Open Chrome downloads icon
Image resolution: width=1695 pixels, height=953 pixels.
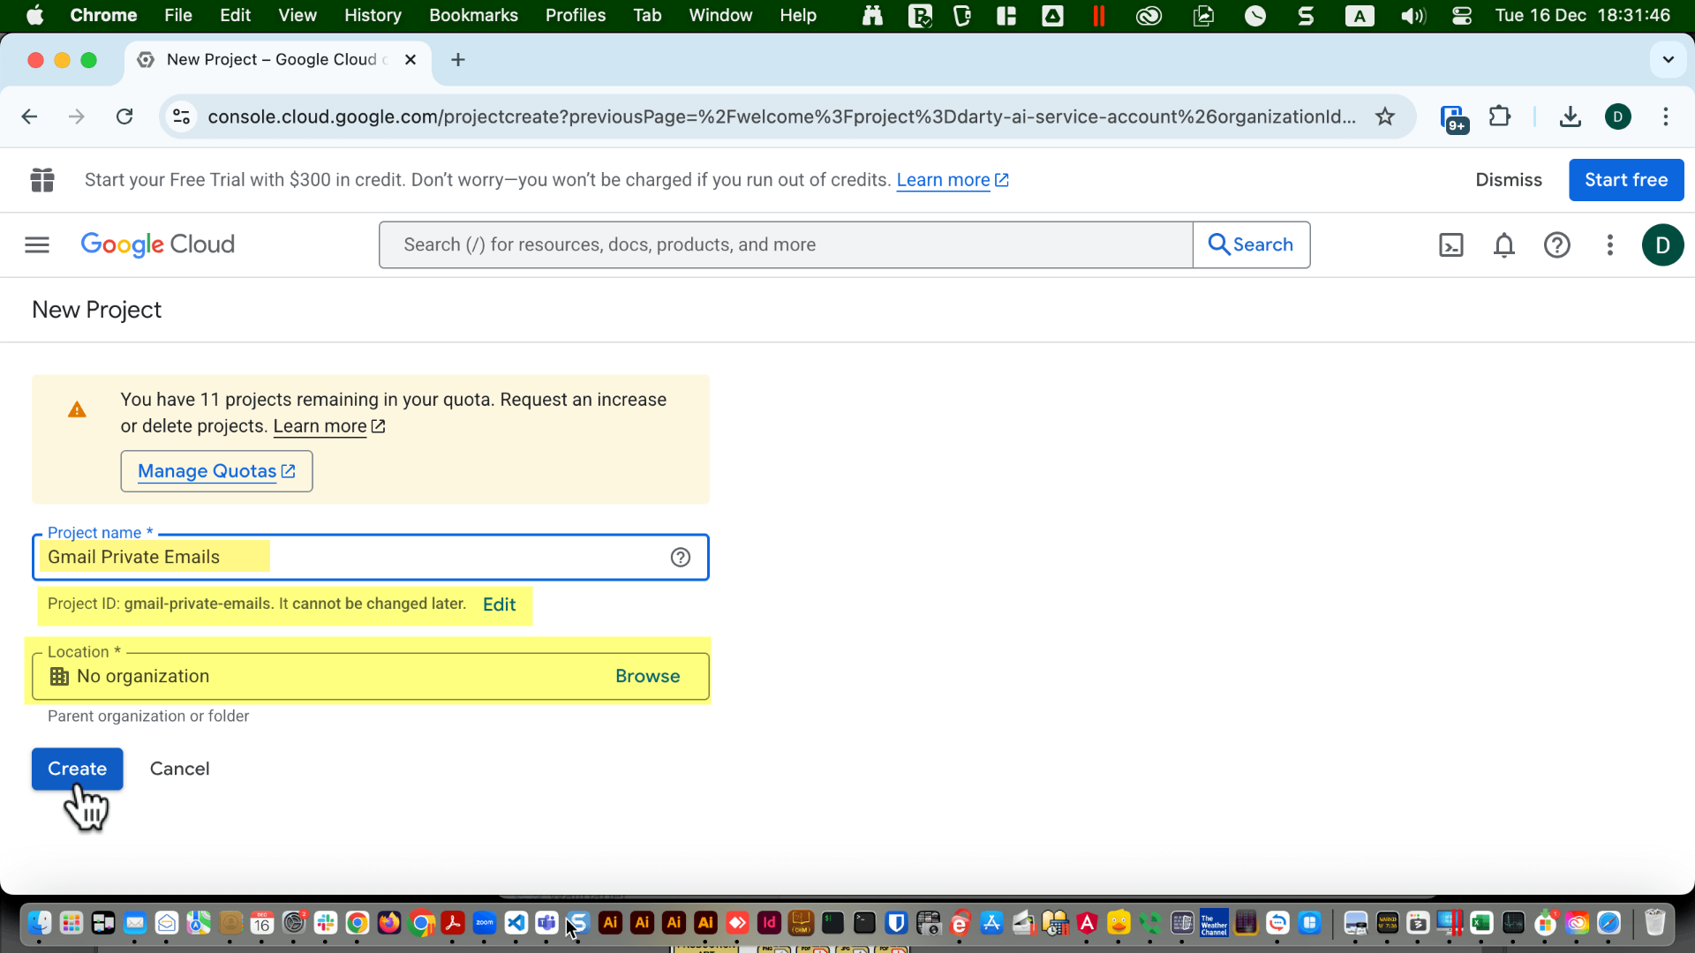coord(1570,116)
